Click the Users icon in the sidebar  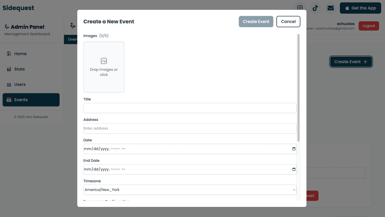[x=8, y=84]
